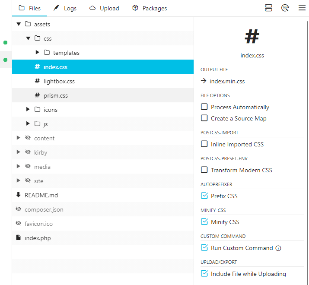The width and height of the screenshot is (309, 285).
Task: Click the assets folder icon
Action: pyautogui.click(x=28, y=24)
